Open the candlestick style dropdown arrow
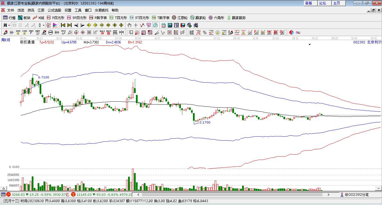 tap(44, 25)
